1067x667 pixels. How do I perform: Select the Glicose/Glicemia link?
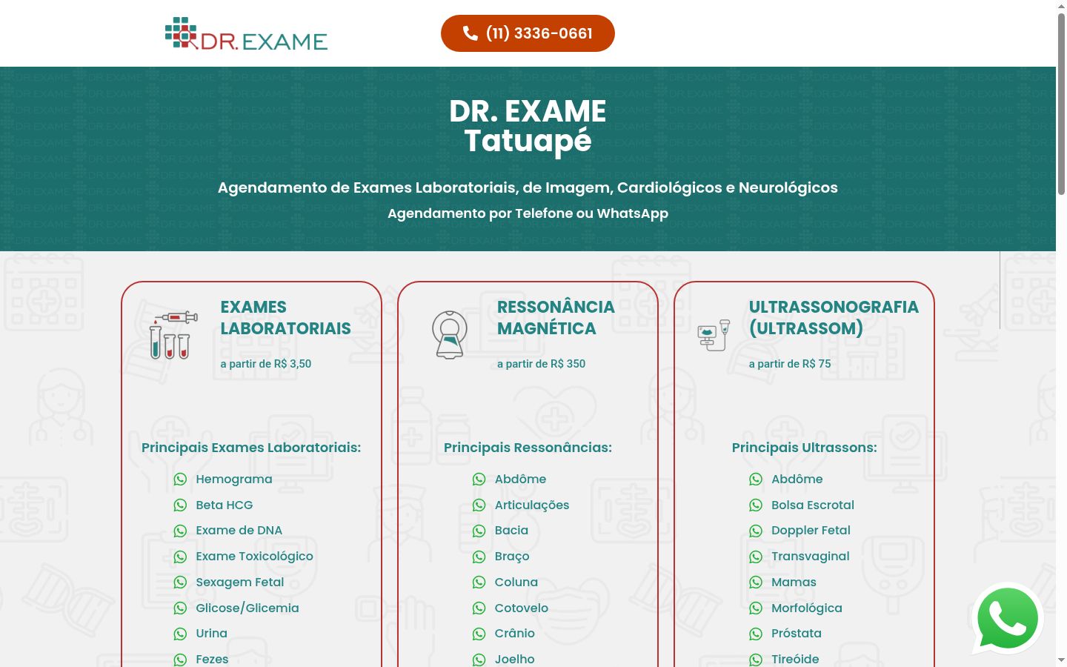(247, 608)
